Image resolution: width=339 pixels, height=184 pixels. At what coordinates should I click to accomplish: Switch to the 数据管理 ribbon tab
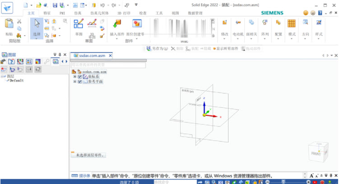point(195,13)
